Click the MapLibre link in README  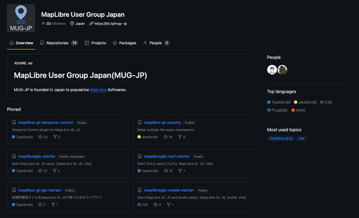[98, 90]
